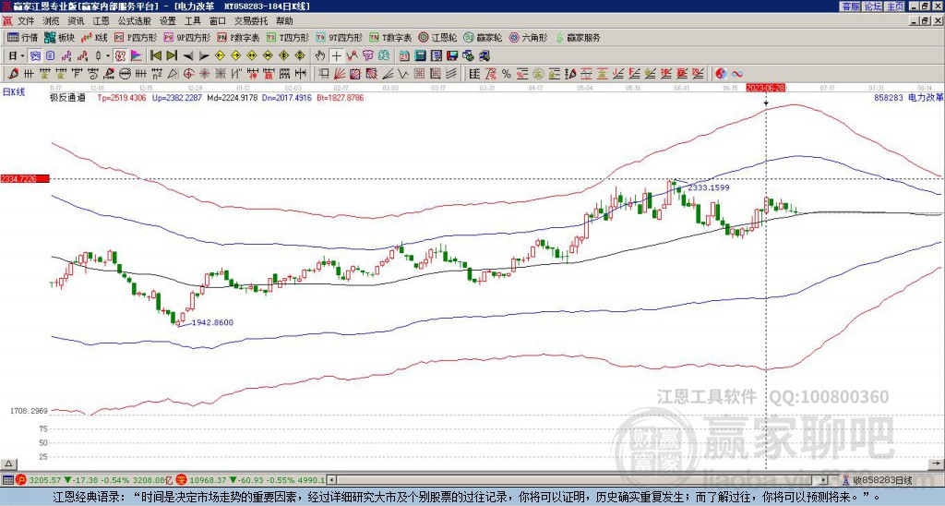Screen dimensions: 945x506
Task: Open the calendar icon tool
Action: coord(404,56)
